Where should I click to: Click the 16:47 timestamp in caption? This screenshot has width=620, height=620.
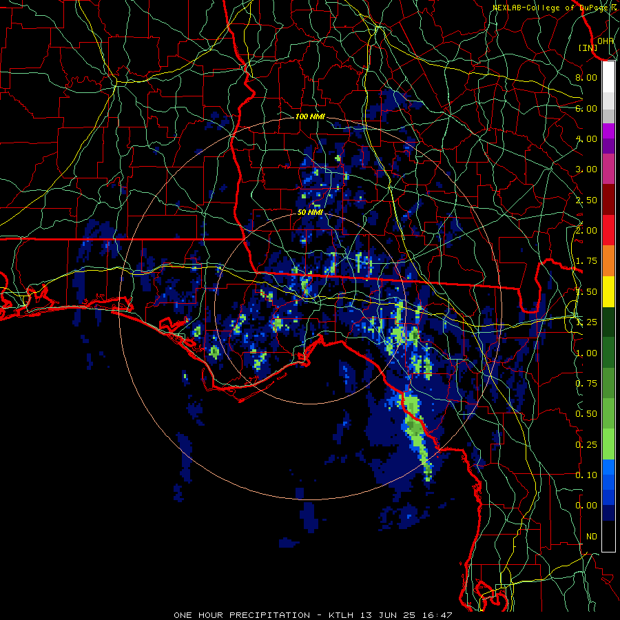click(x=436, y=615)
